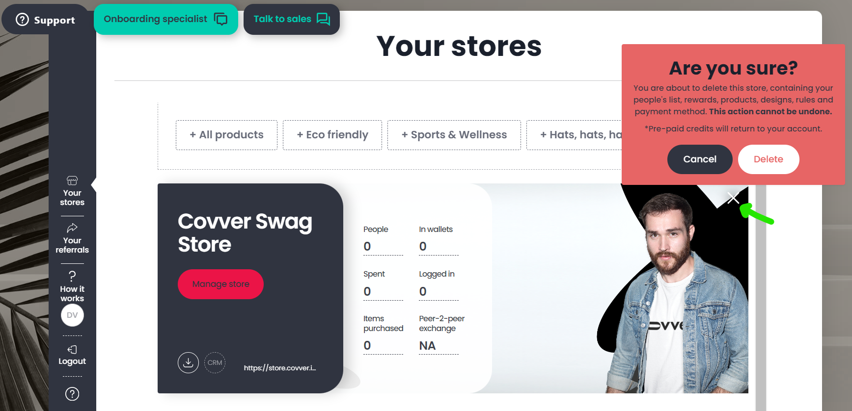Open the Support button
This screenshot has height=411, width=852.
(45, 20)
